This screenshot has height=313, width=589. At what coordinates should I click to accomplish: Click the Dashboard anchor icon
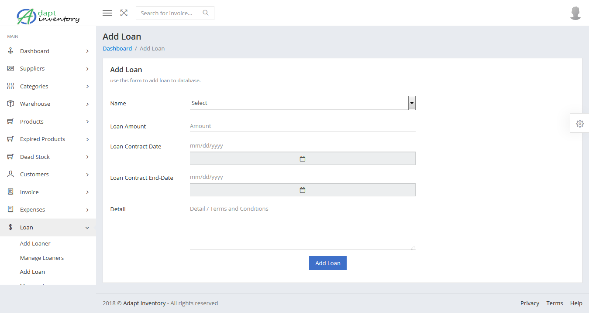[x=10, y=50]
